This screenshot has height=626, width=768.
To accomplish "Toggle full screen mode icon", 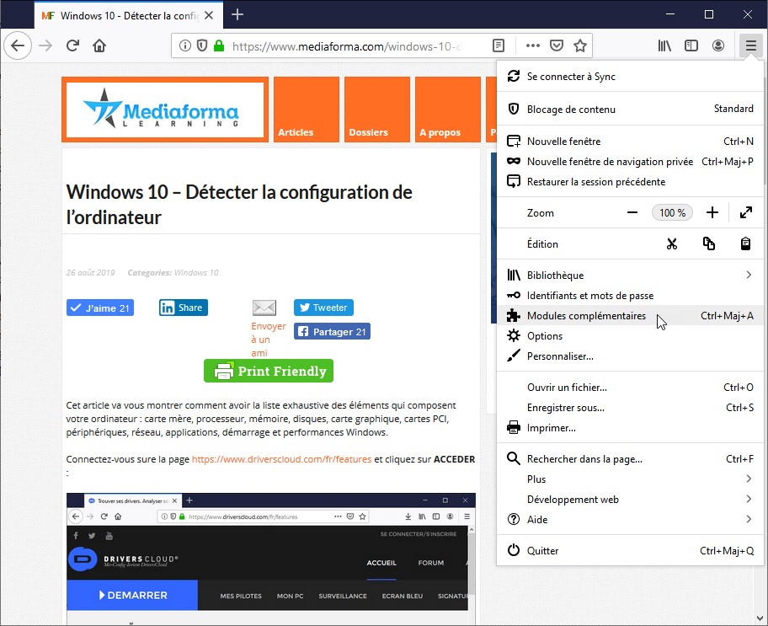I will [745, 213].
